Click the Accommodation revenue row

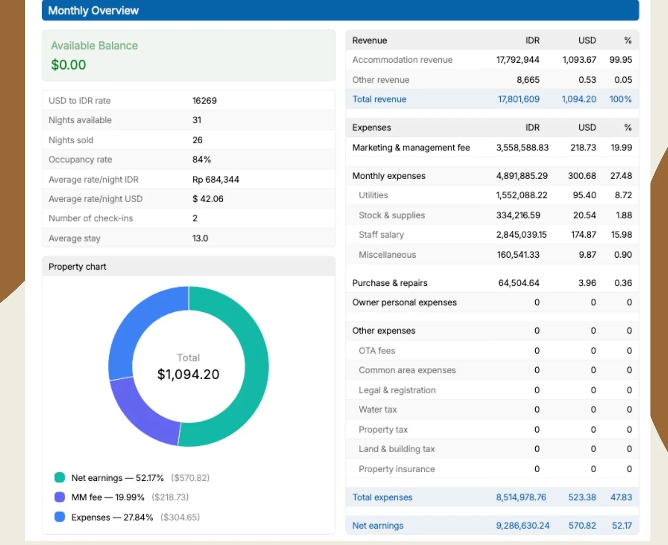tap(492, 60)
